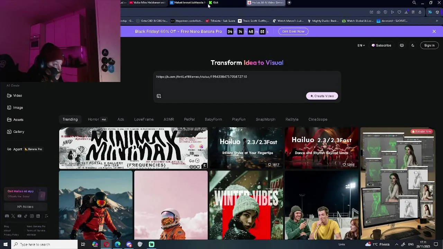The image size is (443, 249).
Task: Click the Get Hailuo AI App banner
Action: point(25,194)
